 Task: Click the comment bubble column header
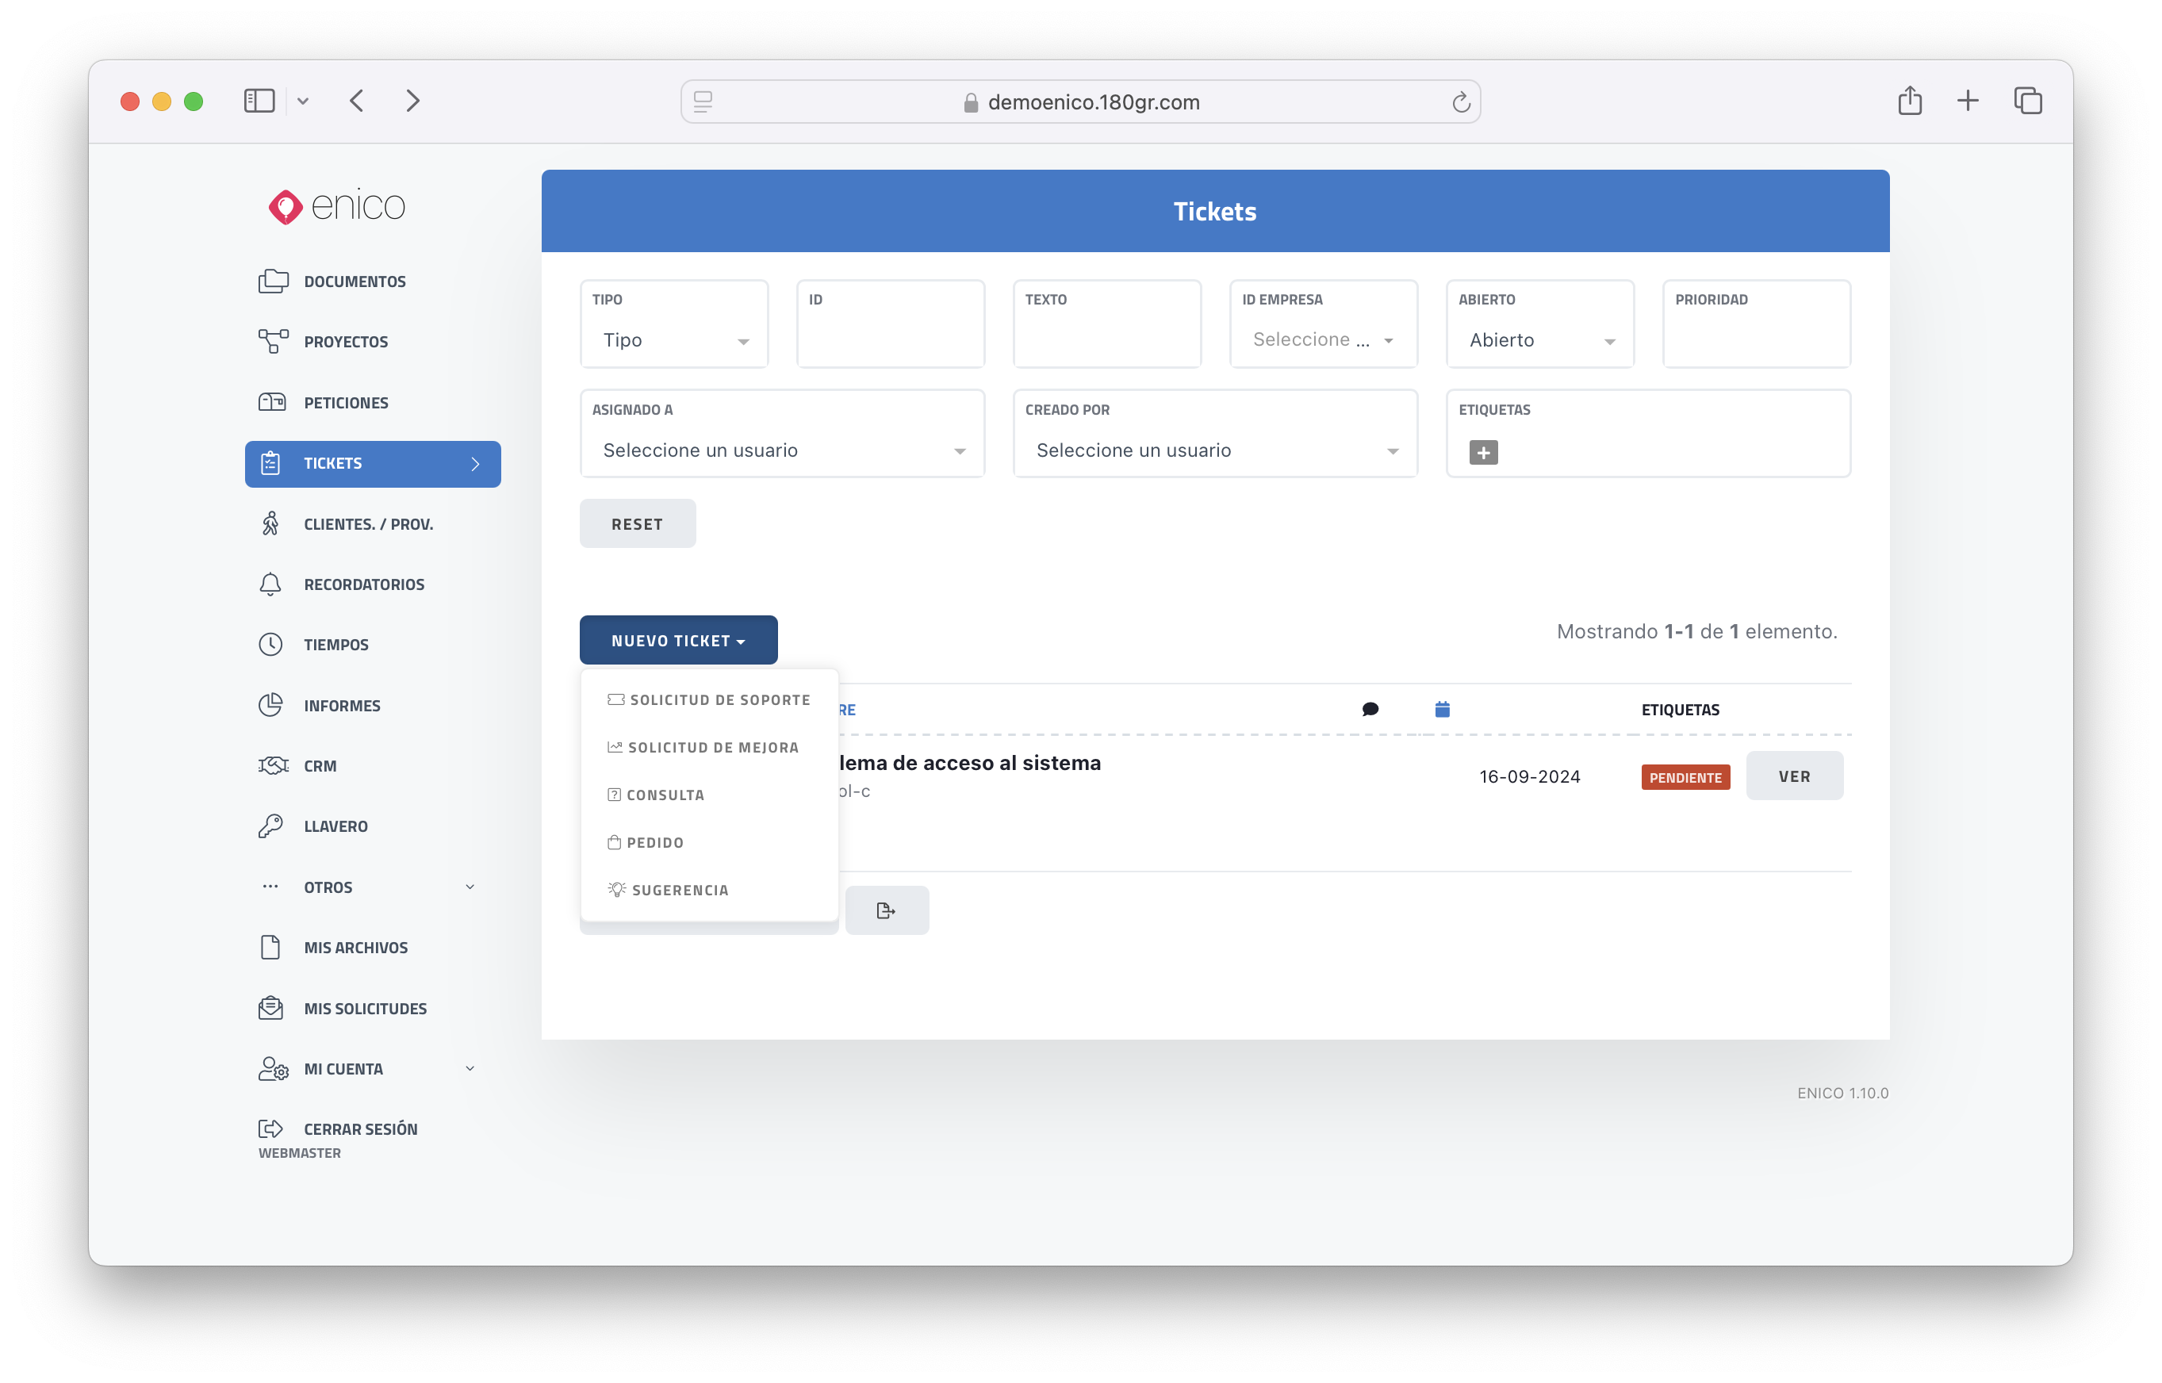(x=1370, y=710)
